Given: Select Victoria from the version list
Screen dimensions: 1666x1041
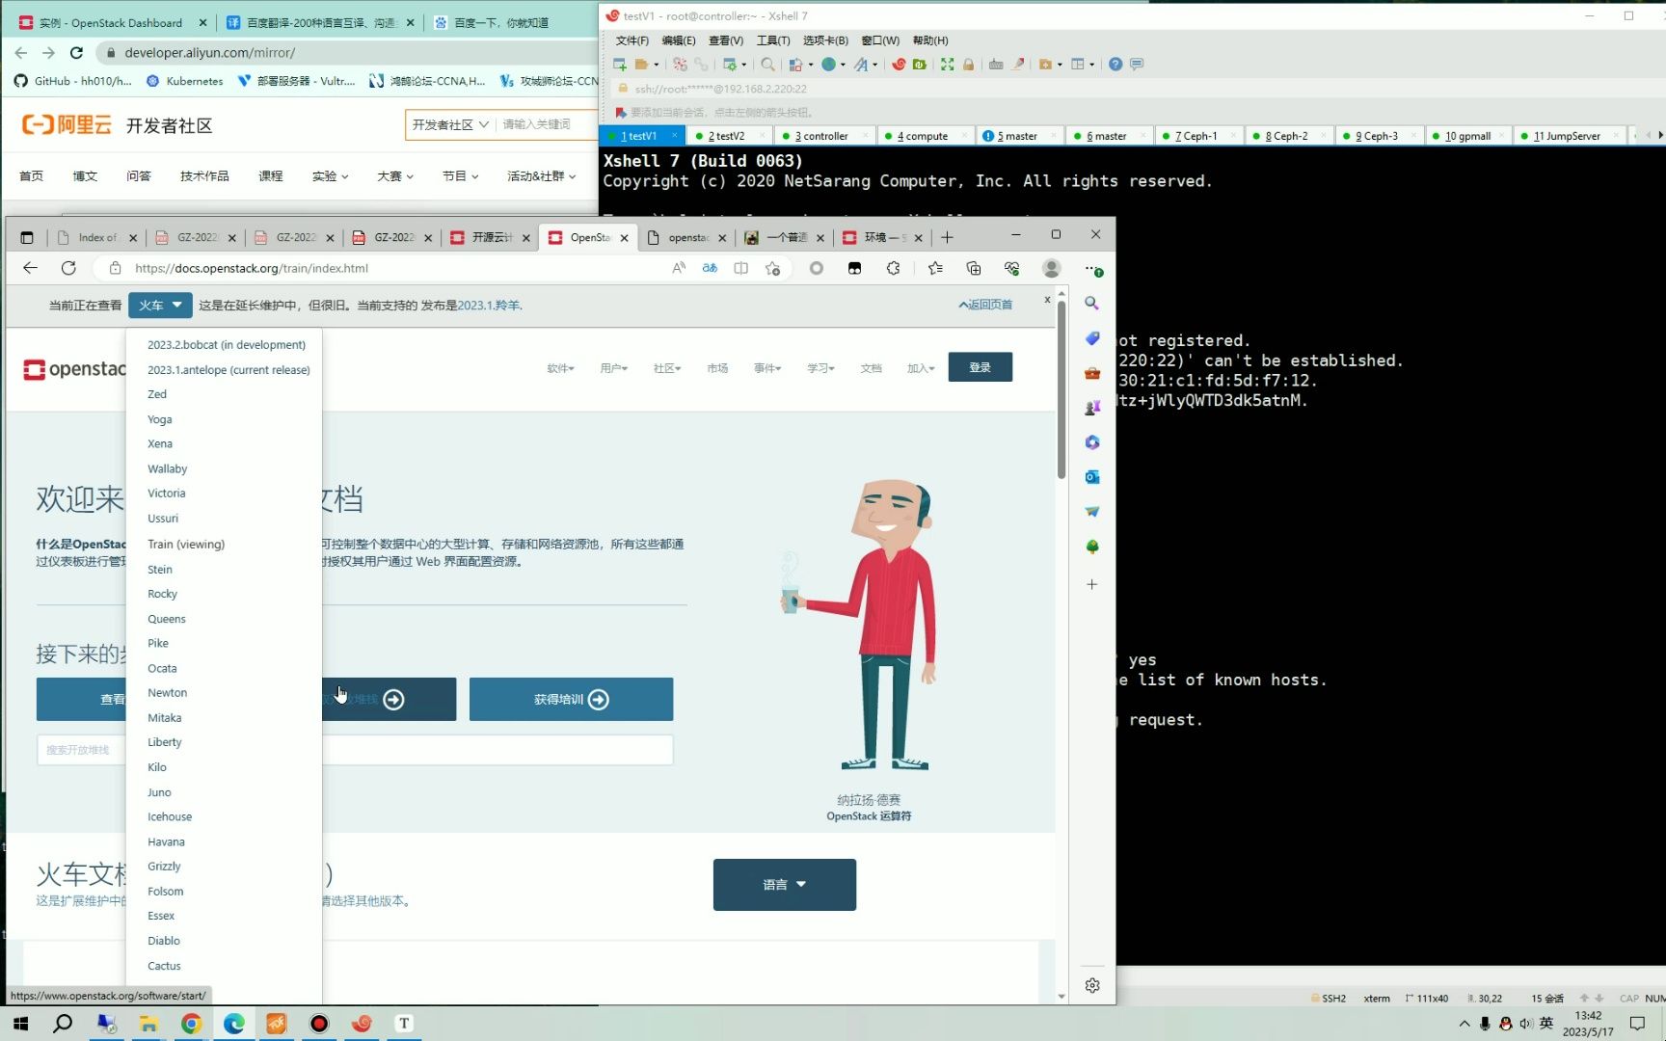Looking at the screenshot, I should pos(167,494).
